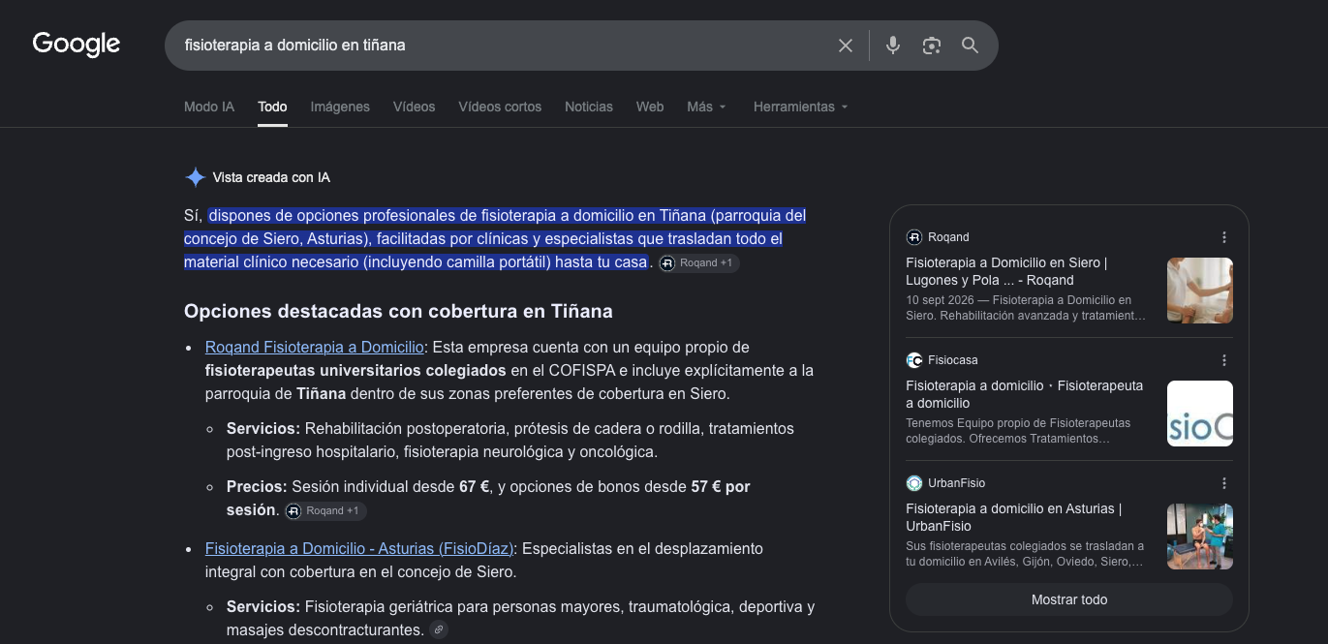This screenshot has width=1328, height=644.
Task: Switch to the Modo IA tab
Action: tap(209, 107)
